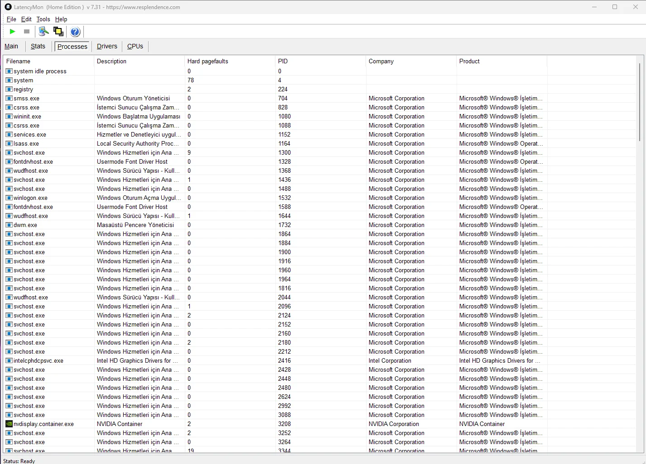Click the PID value 2416
The image size is (646, 464).
click(284, 360)
